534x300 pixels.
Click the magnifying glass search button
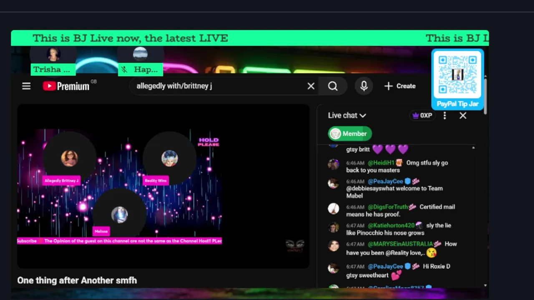tap(332, 86)
